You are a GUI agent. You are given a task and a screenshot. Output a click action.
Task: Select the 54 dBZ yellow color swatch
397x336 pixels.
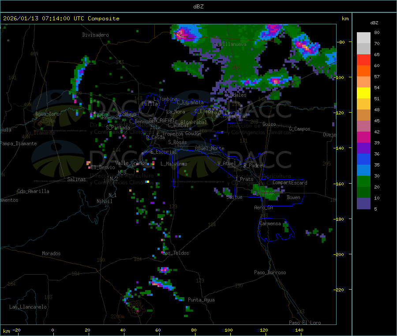point(363,93)
